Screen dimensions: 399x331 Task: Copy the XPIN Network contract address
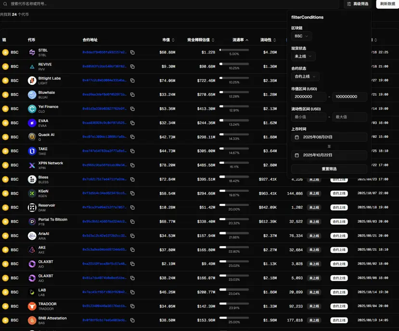tap(132, 165)
